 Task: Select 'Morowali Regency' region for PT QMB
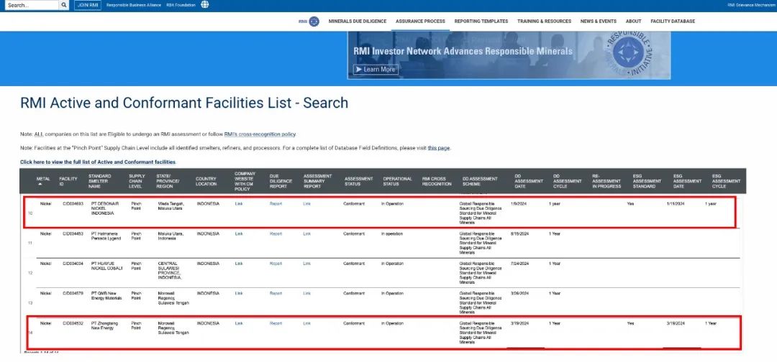coord(173,298)
